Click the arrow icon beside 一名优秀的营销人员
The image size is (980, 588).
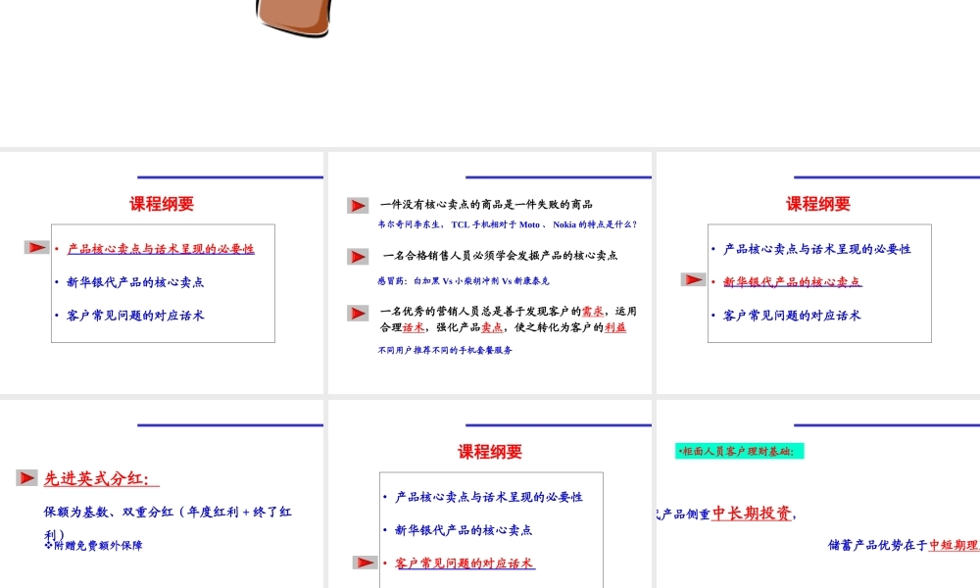tap(358, 313)
